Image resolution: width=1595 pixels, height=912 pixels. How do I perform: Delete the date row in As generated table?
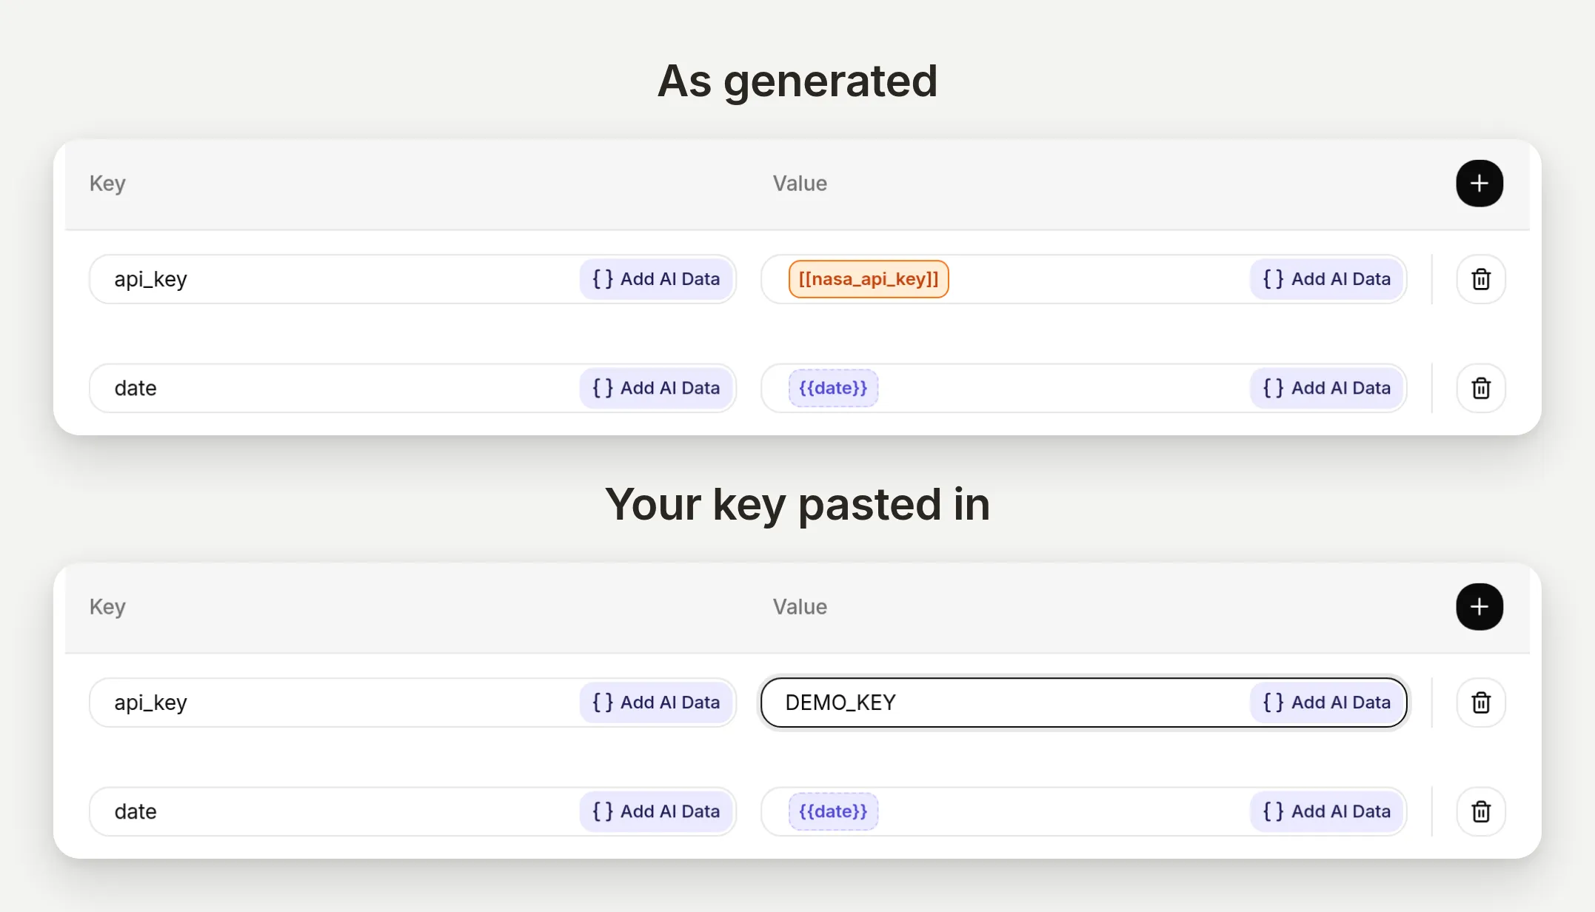1481,388
